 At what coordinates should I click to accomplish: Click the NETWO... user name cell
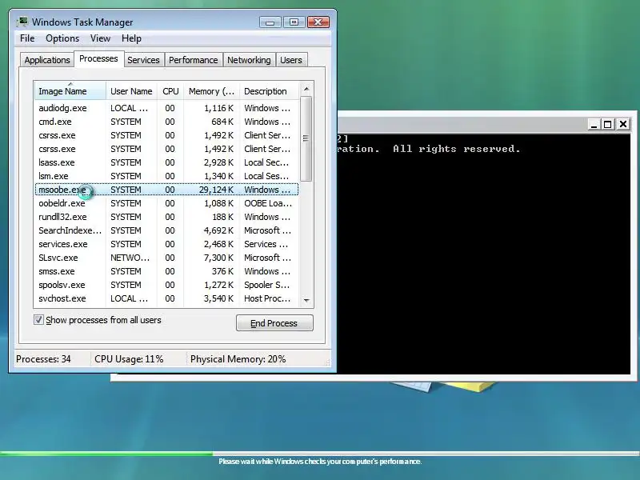pos(130,258)
